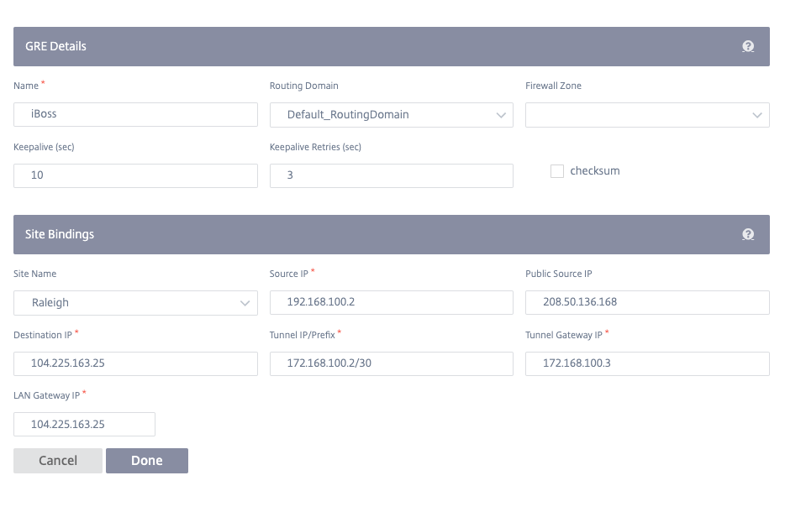Click the LAN Gateway IP field
The width and height of the screenshot is (806, 512).
coord(84,425)
